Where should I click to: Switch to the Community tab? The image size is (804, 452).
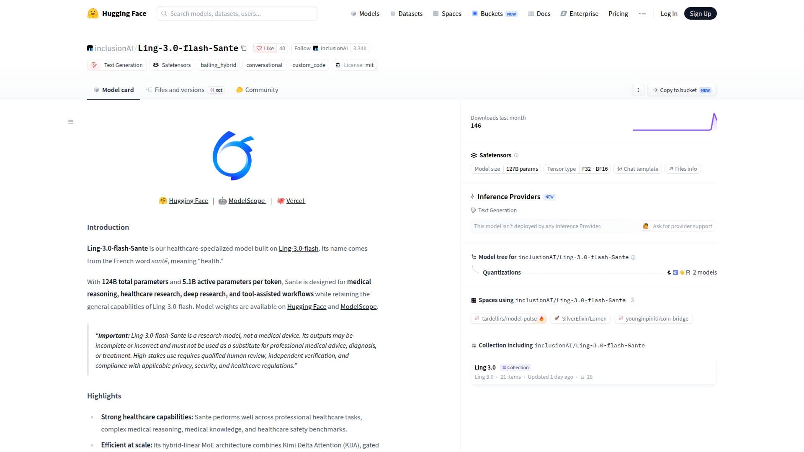coord(257,90)
